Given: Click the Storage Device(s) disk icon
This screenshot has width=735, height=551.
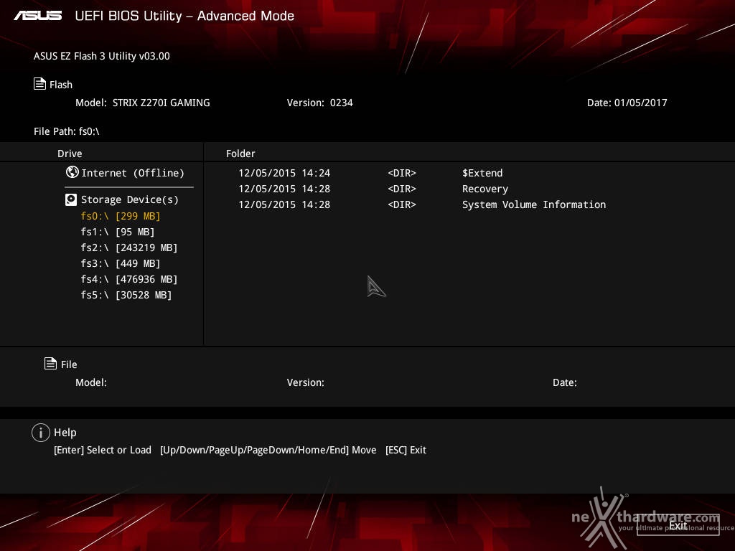Looking at the screenshot, I should (x=71, y=199).
